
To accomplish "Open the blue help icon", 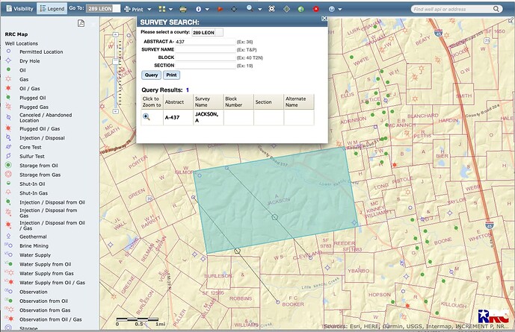I will tap(332, 9).
